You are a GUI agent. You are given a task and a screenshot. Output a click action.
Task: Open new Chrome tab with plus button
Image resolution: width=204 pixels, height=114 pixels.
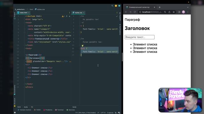click(x=159, y=7)
